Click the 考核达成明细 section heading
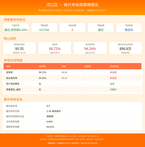Image resolution: width=145 pixels, height=147 pixels. [x=13, y=60]
